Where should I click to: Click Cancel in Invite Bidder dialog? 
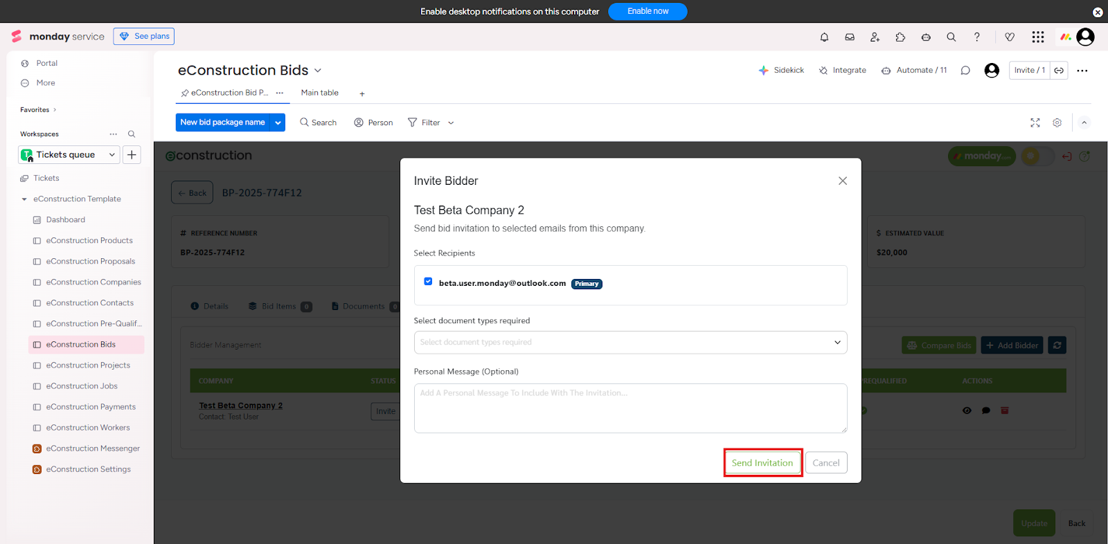825,463
